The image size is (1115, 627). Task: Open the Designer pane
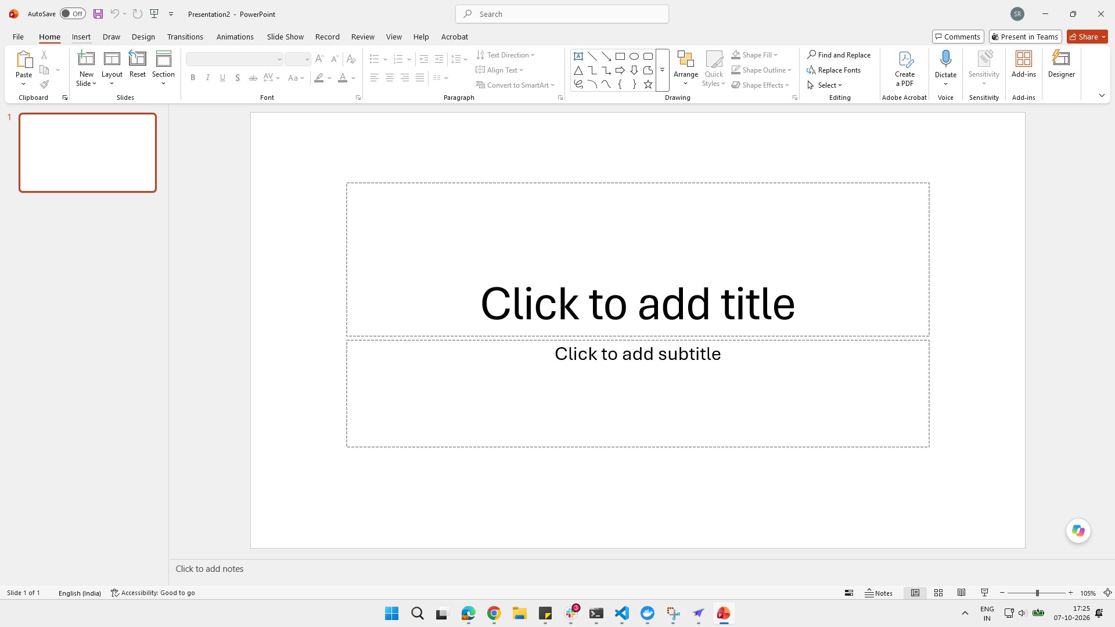pyautogui.click(x=1062, y=64)
